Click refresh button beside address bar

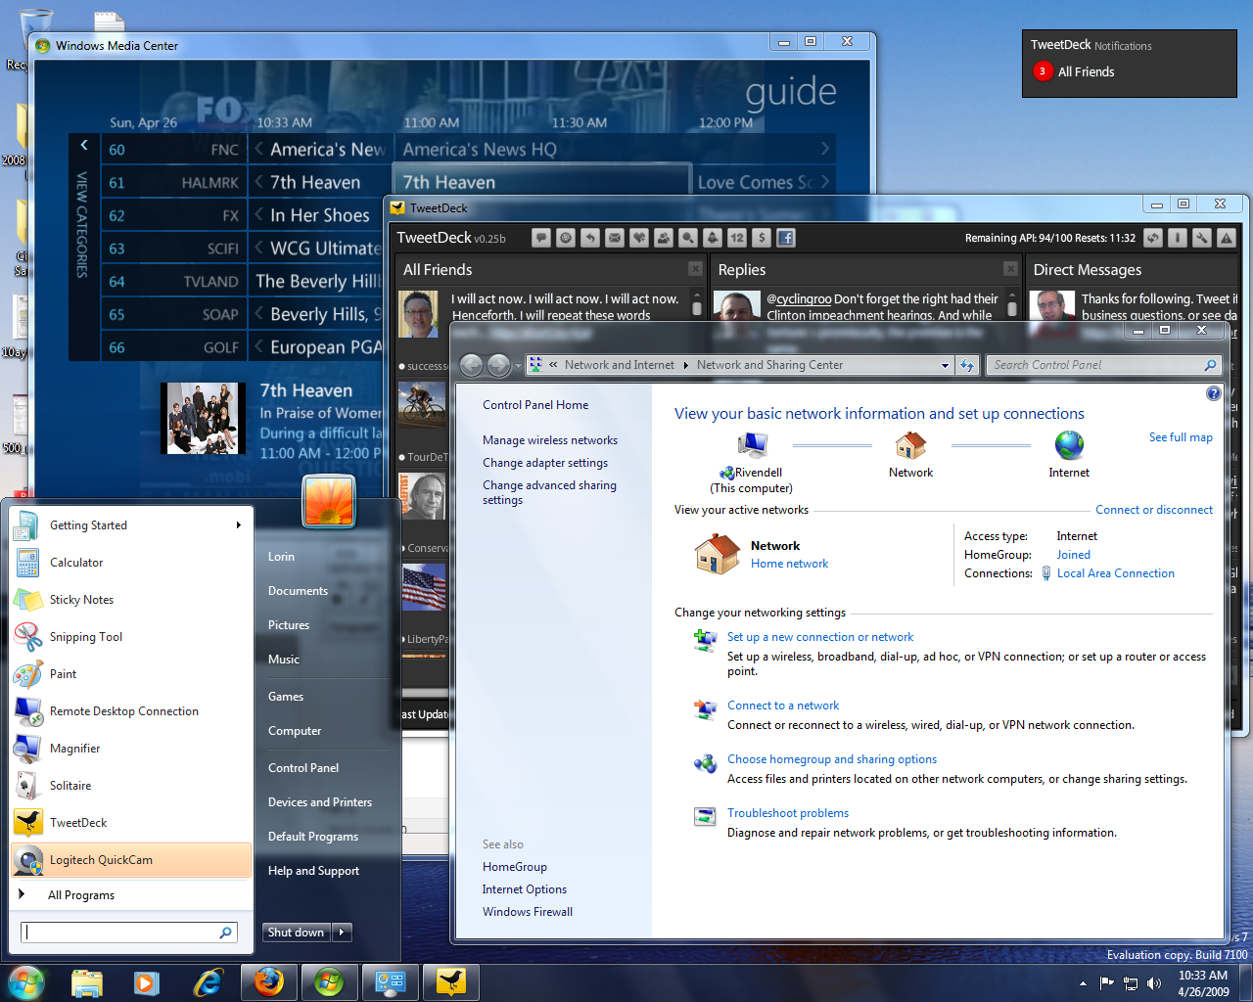967,365
